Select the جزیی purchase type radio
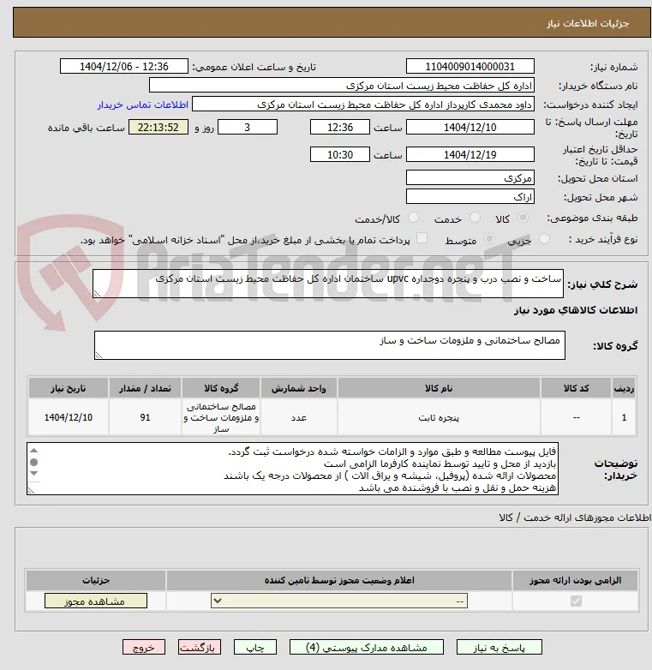Image resolution: width=652 pixels, height=670 pixels. 544,239
